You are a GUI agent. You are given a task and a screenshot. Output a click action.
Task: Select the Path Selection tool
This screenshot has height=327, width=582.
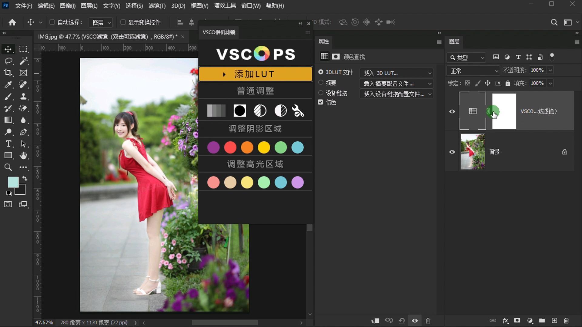[x=23, y=144]
